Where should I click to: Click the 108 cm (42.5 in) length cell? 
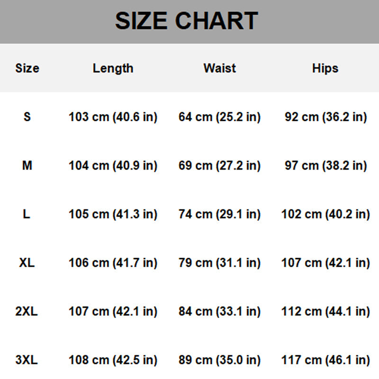(113, 360)
